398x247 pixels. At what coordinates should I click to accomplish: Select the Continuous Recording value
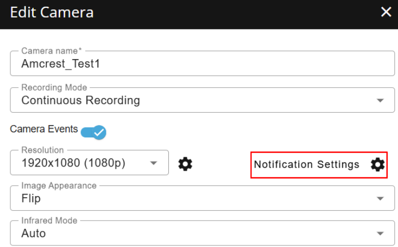(x=81, y=100)
